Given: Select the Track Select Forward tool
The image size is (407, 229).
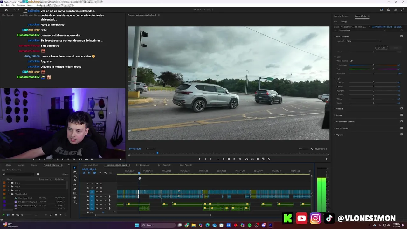Looking at the screenshot, I should 75,172.
